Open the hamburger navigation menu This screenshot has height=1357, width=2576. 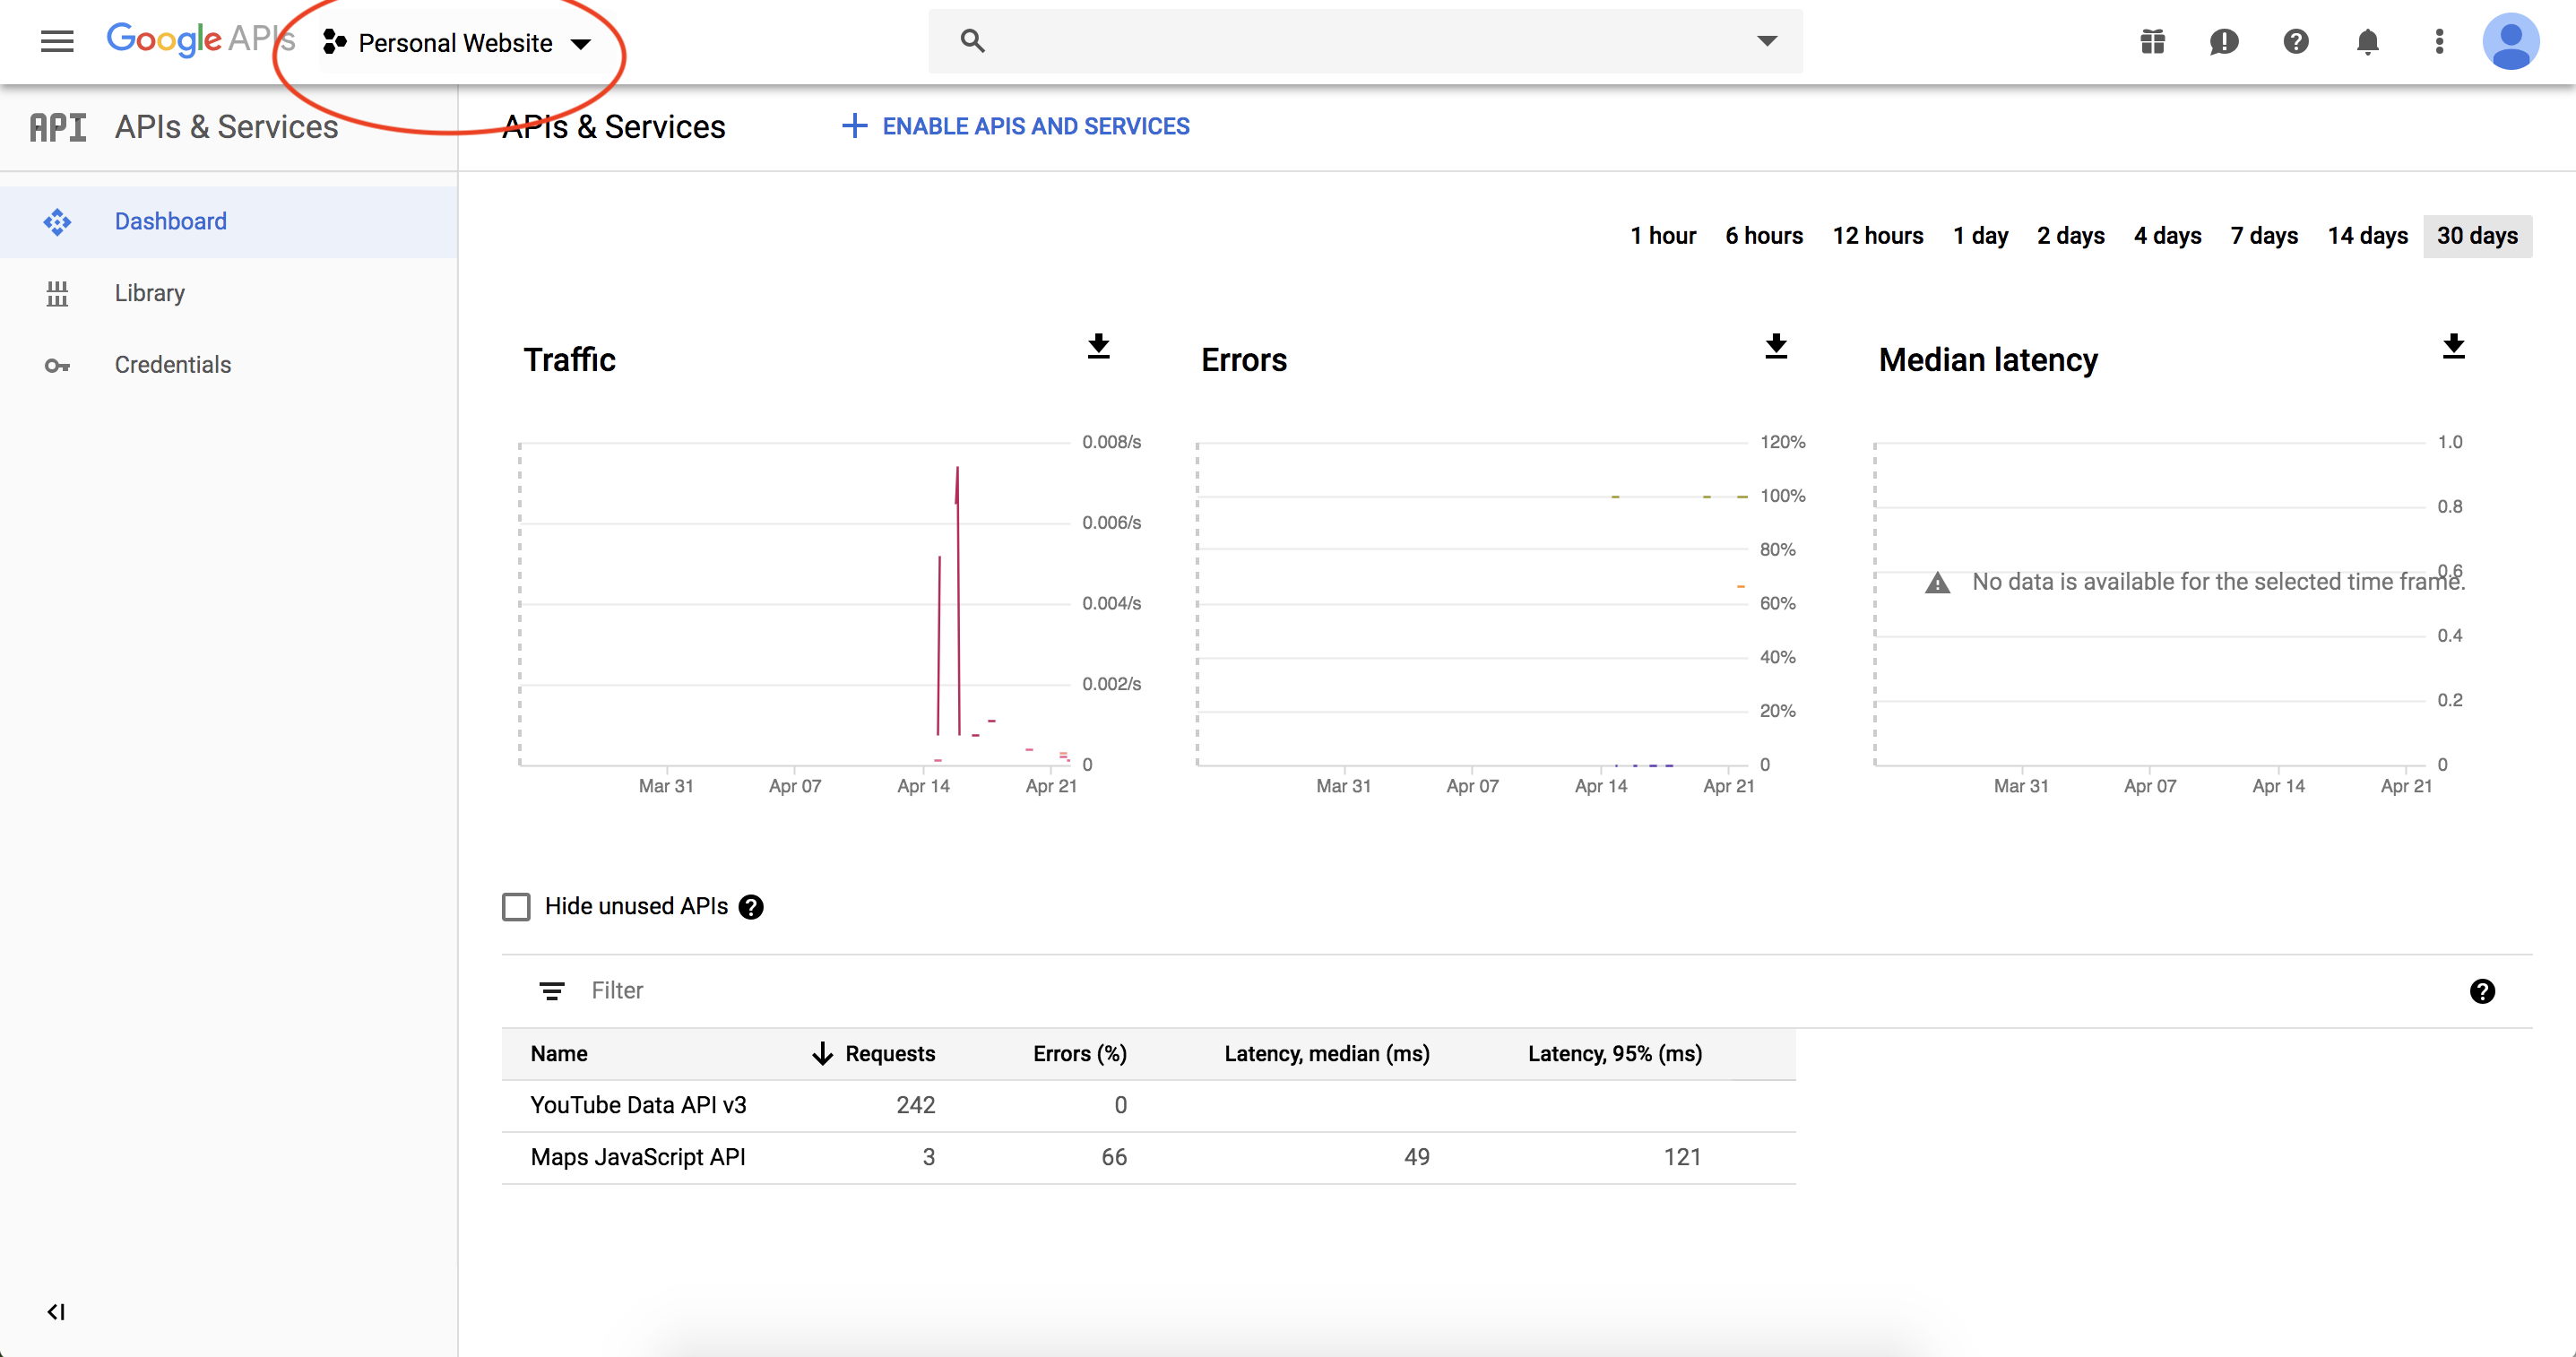[57, 41]
